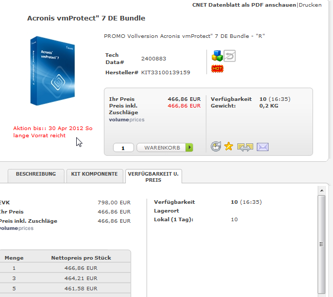
Task: Click the green arrow beside Warenkorb
Action: coord(190,148)
